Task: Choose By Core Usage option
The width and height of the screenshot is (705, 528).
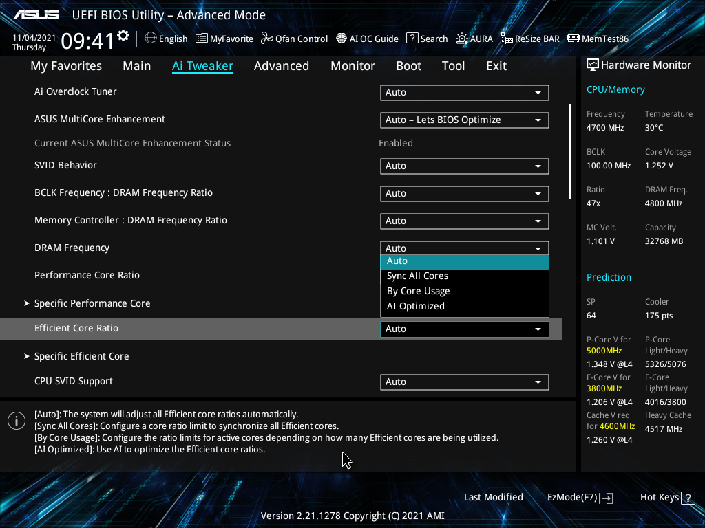Action: [465, 291]
